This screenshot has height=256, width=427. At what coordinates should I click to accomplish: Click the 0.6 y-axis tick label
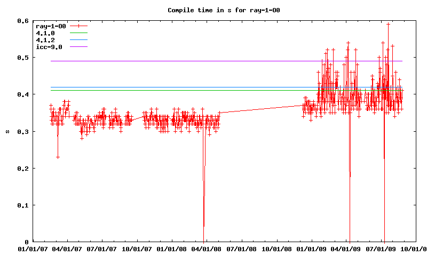coord(23,21)
